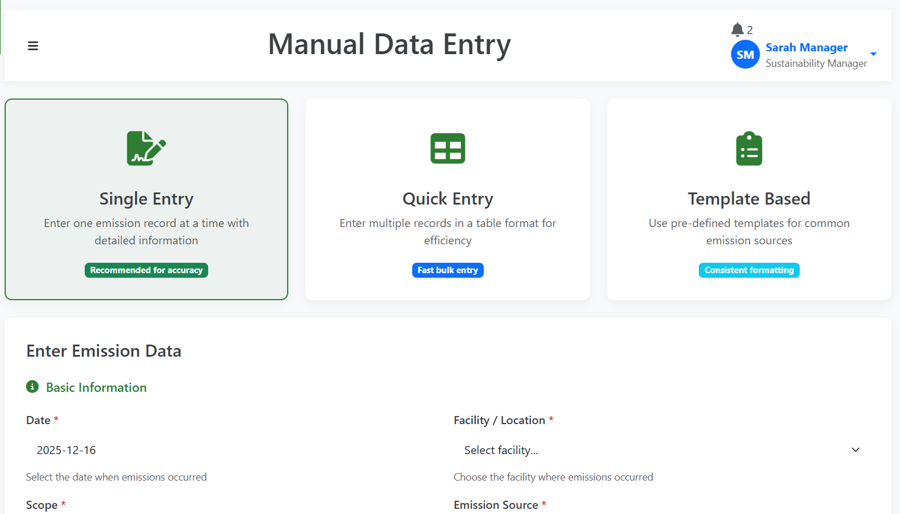Viewport: 900px width, 514px height.
Task: Click the Sarah Manager name link
Action: point(806,47)
